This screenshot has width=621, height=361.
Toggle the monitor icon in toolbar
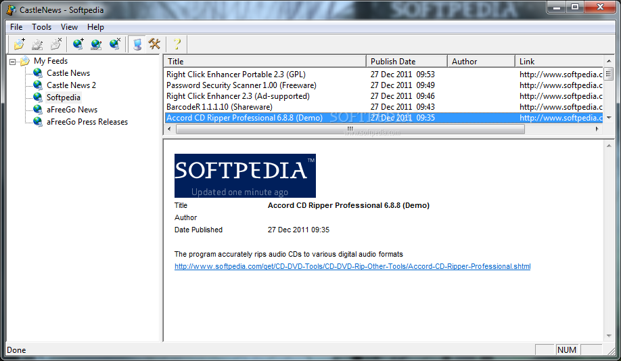137,43
